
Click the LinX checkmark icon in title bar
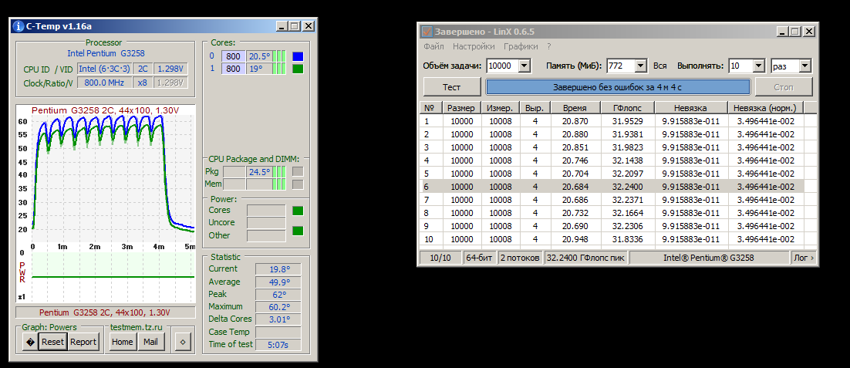(x=427, y=32)
